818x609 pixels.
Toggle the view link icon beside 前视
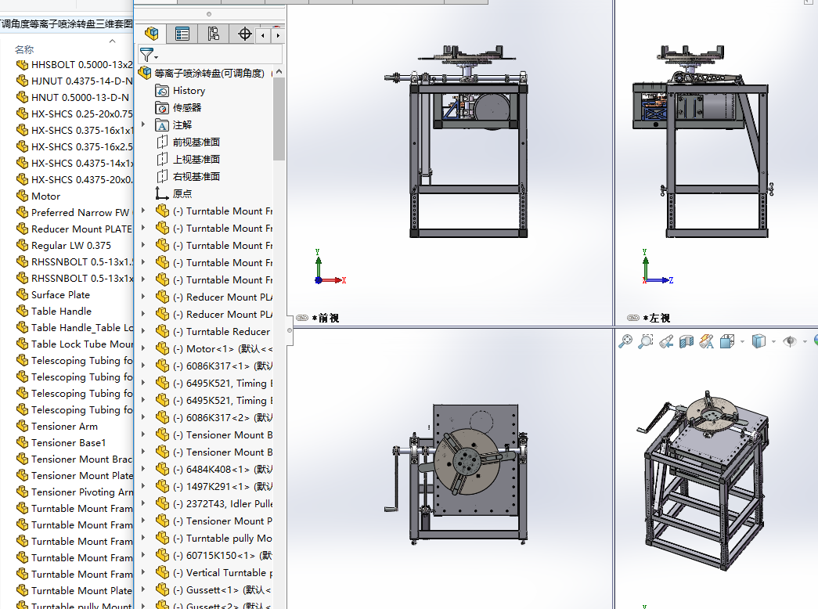(302, 318)
